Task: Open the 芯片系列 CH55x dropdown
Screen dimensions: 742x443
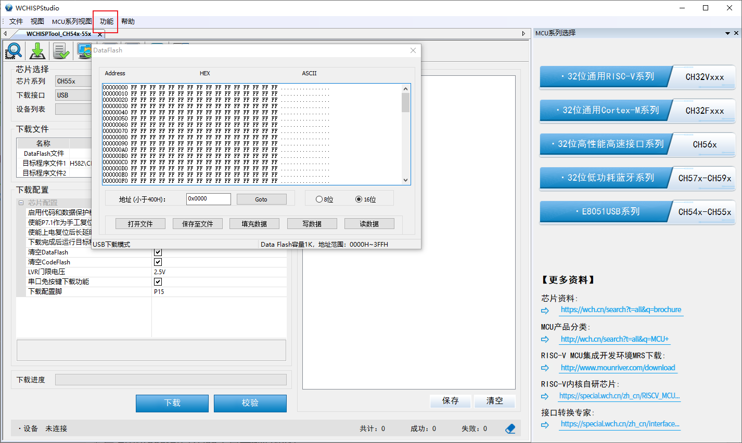Action: (x=73, y=81)
